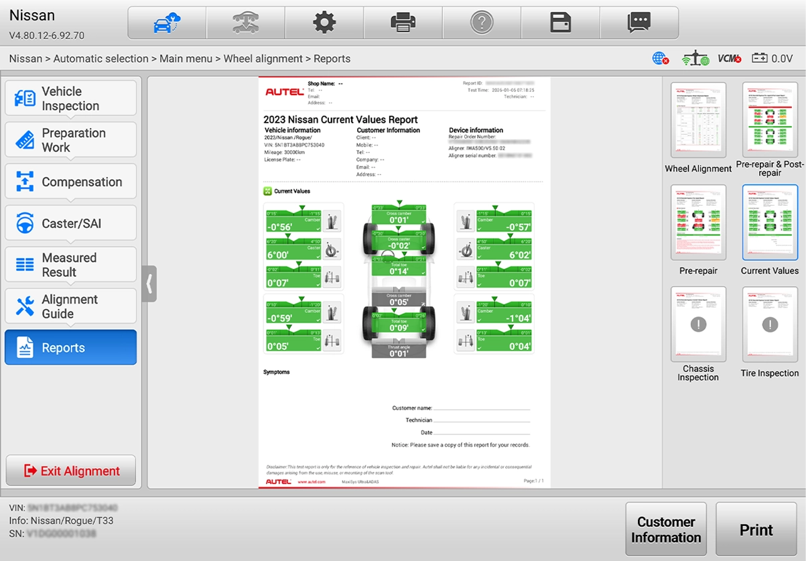Open the Tire Inspection report thumbnail

click(x=770, y=324)
